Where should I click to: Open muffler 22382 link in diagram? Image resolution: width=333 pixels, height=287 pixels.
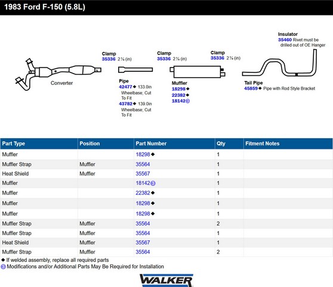point(178,95)
